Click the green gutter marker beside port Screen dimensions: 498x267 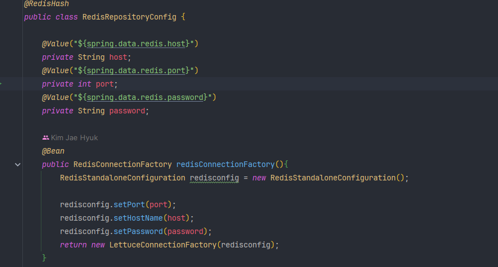pyautogui.click(x=1, y=84)
